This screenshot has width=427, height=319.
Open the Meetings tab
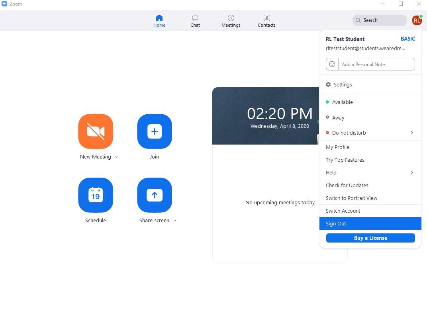231,21
